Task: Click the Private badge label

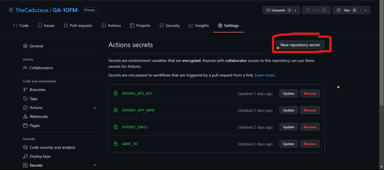Action: (89, 10)
